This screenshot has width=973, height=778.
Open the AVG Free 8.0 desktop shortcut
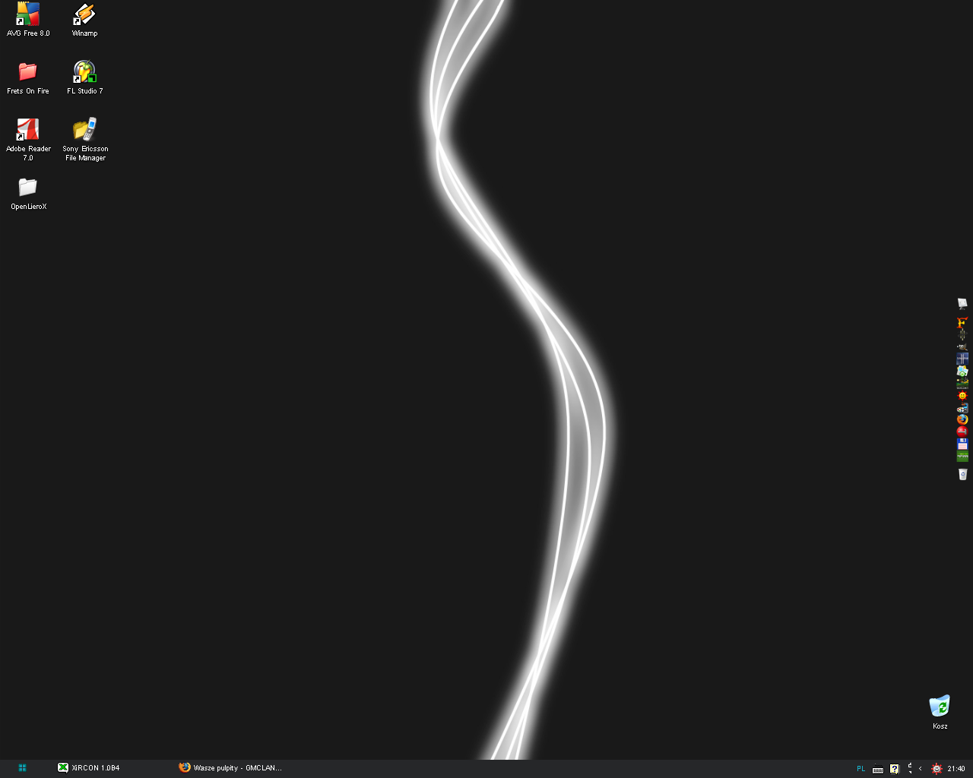point(28,14)
